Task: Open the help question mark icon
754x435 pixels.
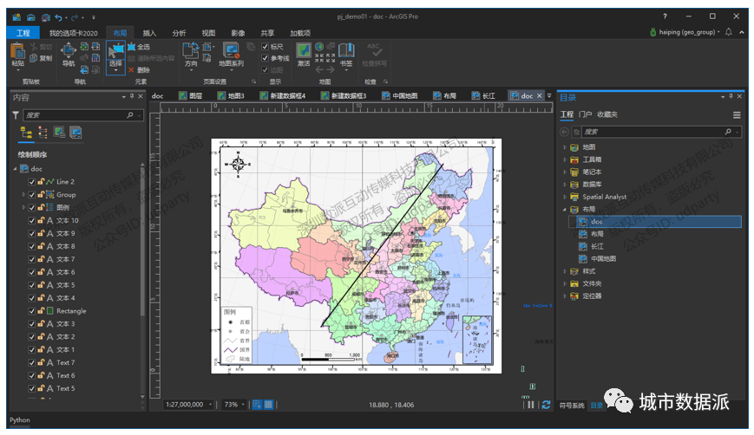Action: (x=665, y=16)
